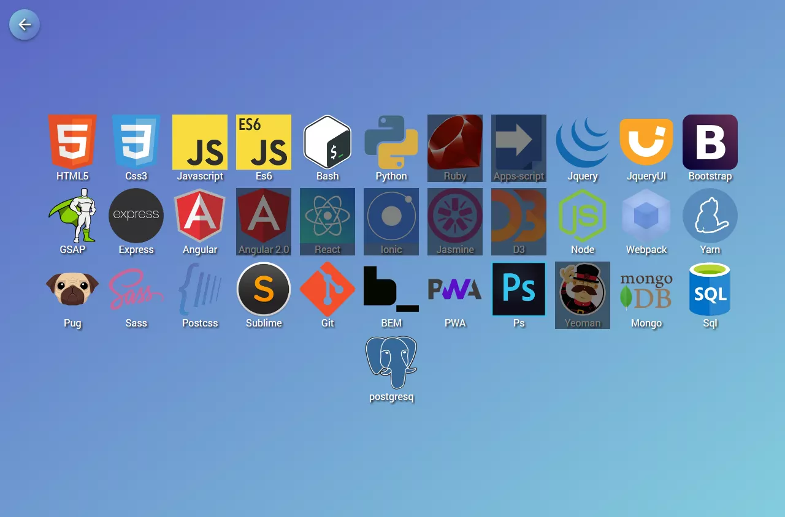Viewport: 785px width, 517px height.
Task: Open the Jquery icon
Action: click(583, 142)
